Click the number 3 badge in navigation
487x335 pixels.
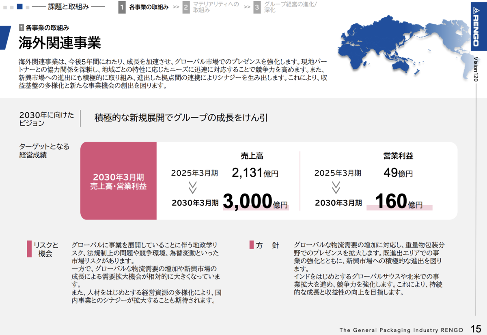click(257, 7)
